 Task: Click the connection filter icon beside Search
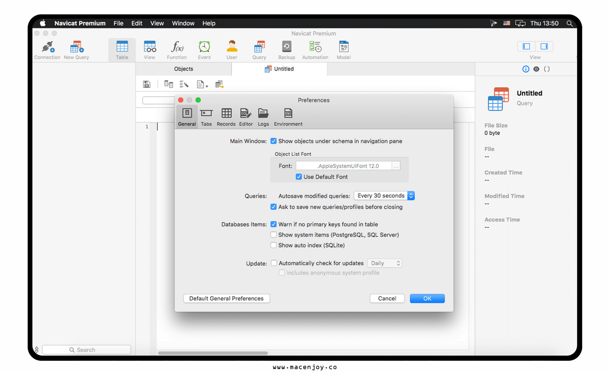point(36,350)
